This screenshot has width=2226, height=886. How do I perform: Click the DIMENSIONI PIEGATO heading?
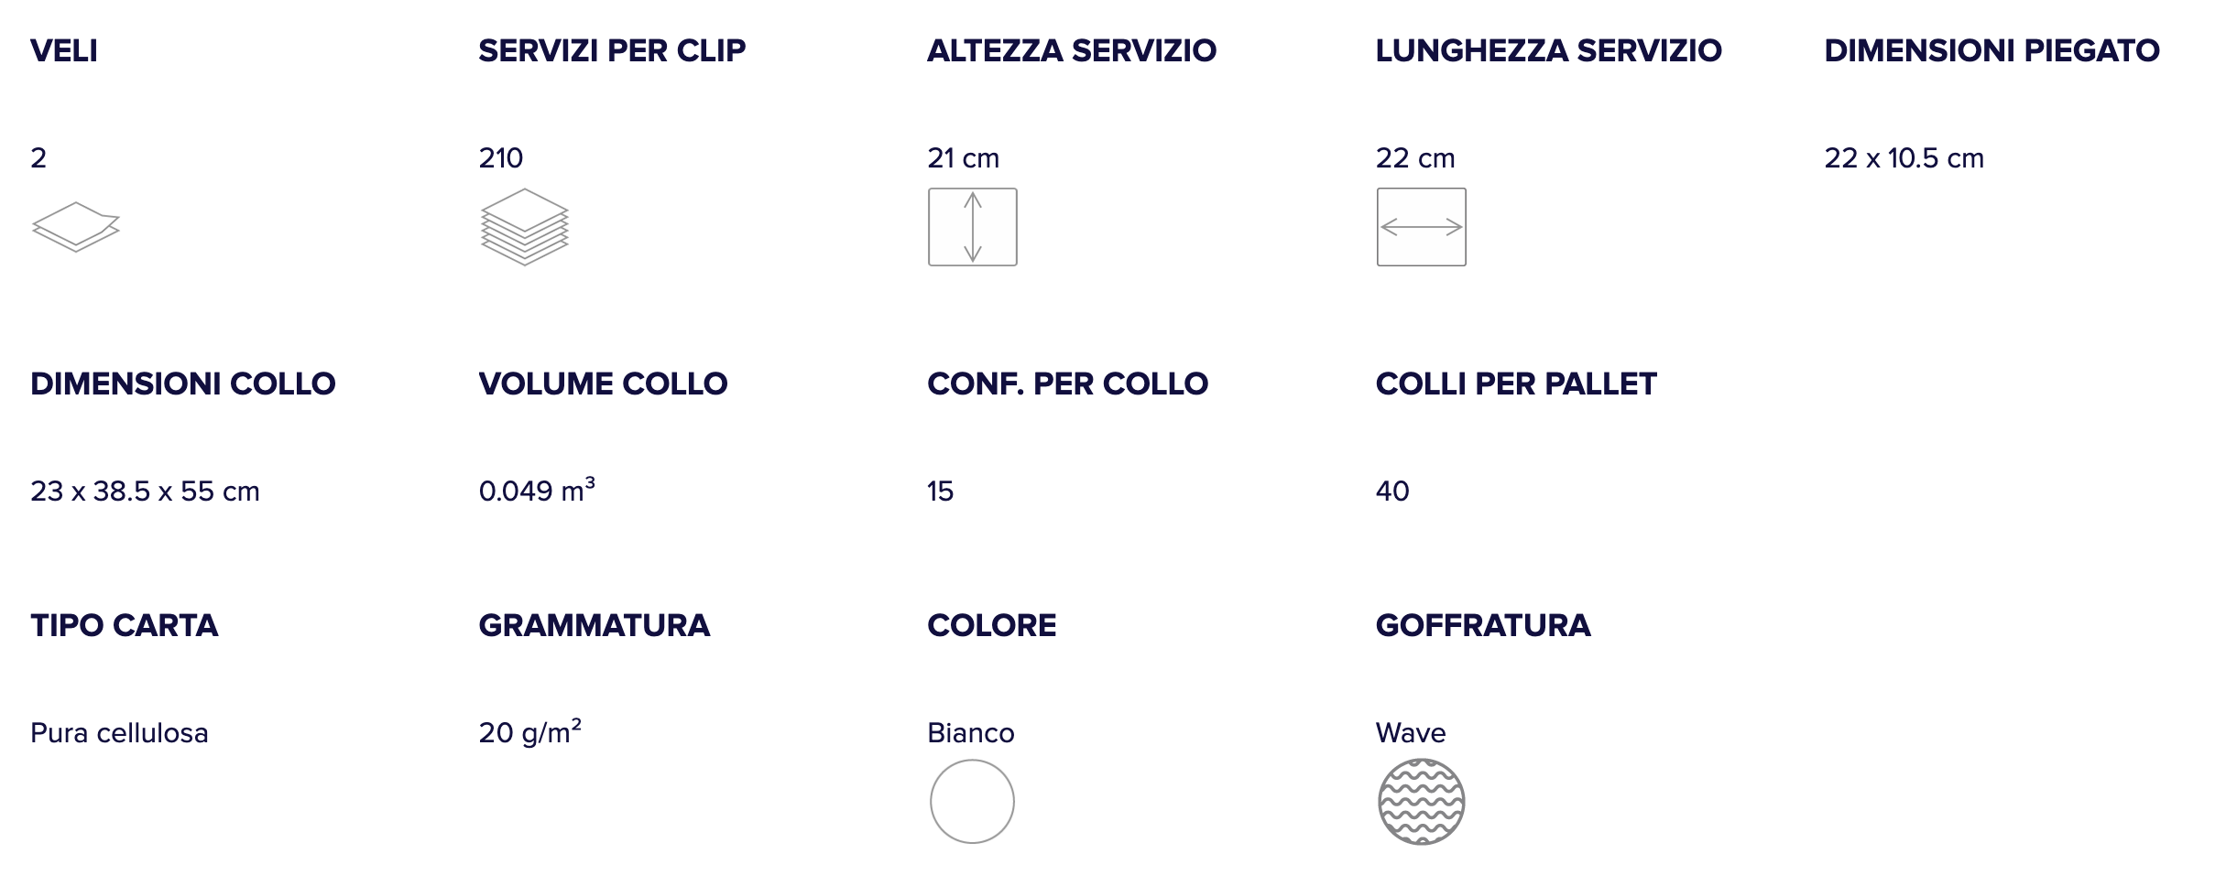pos(1991,50)
